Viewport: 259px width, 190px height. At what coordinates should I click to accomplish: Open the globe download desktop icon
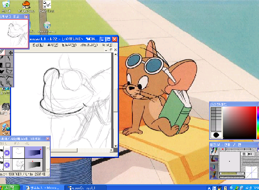[x=47, y=27]
